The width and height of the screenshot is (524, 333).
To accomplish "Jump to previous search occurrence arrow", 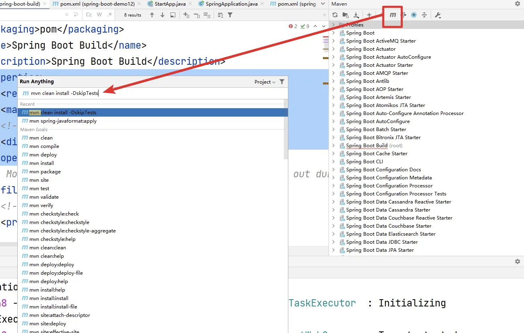I will (152, 15).
